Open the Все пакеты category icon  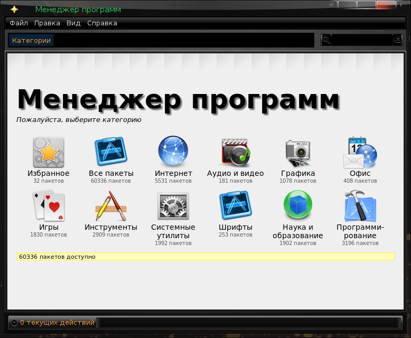(x=111, y=151)
